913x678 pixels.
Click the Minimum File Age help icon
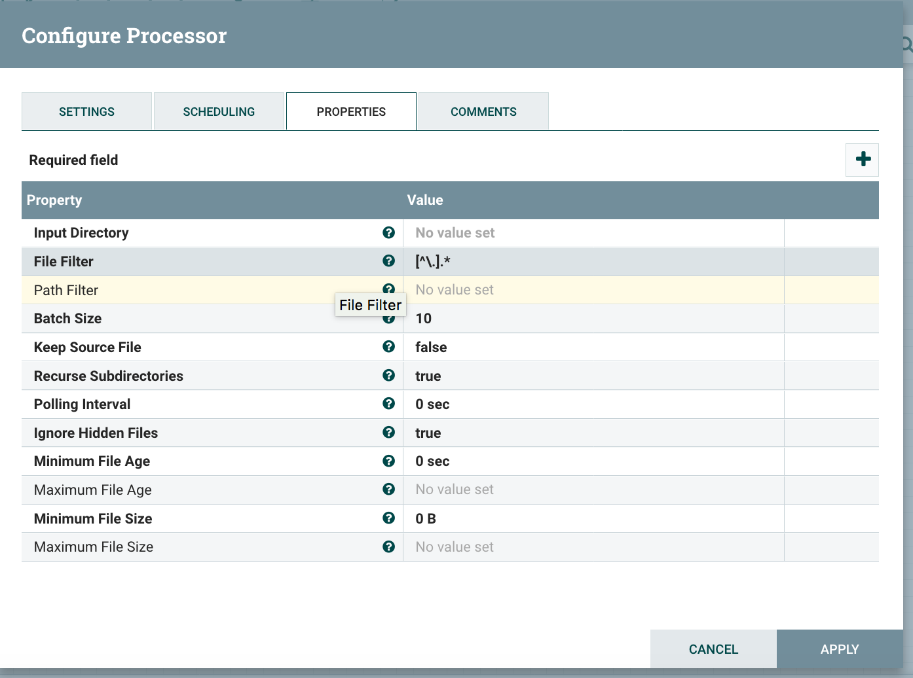[388, 461]
